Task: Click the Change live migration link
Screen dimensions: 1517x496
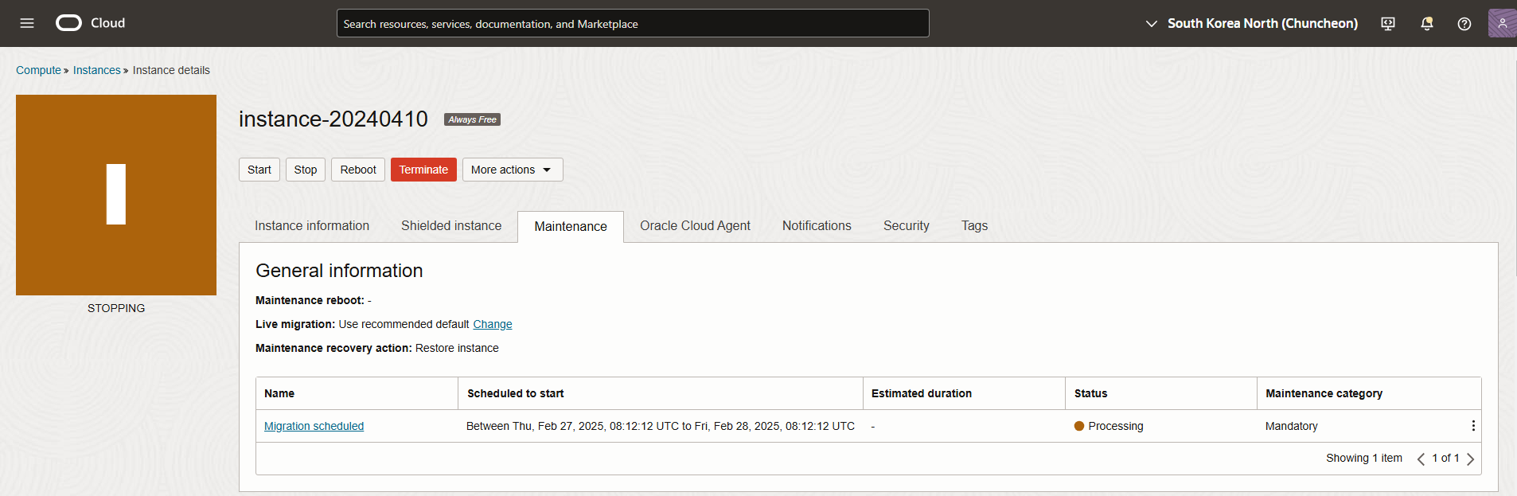Action: click(x=493, y=324)
